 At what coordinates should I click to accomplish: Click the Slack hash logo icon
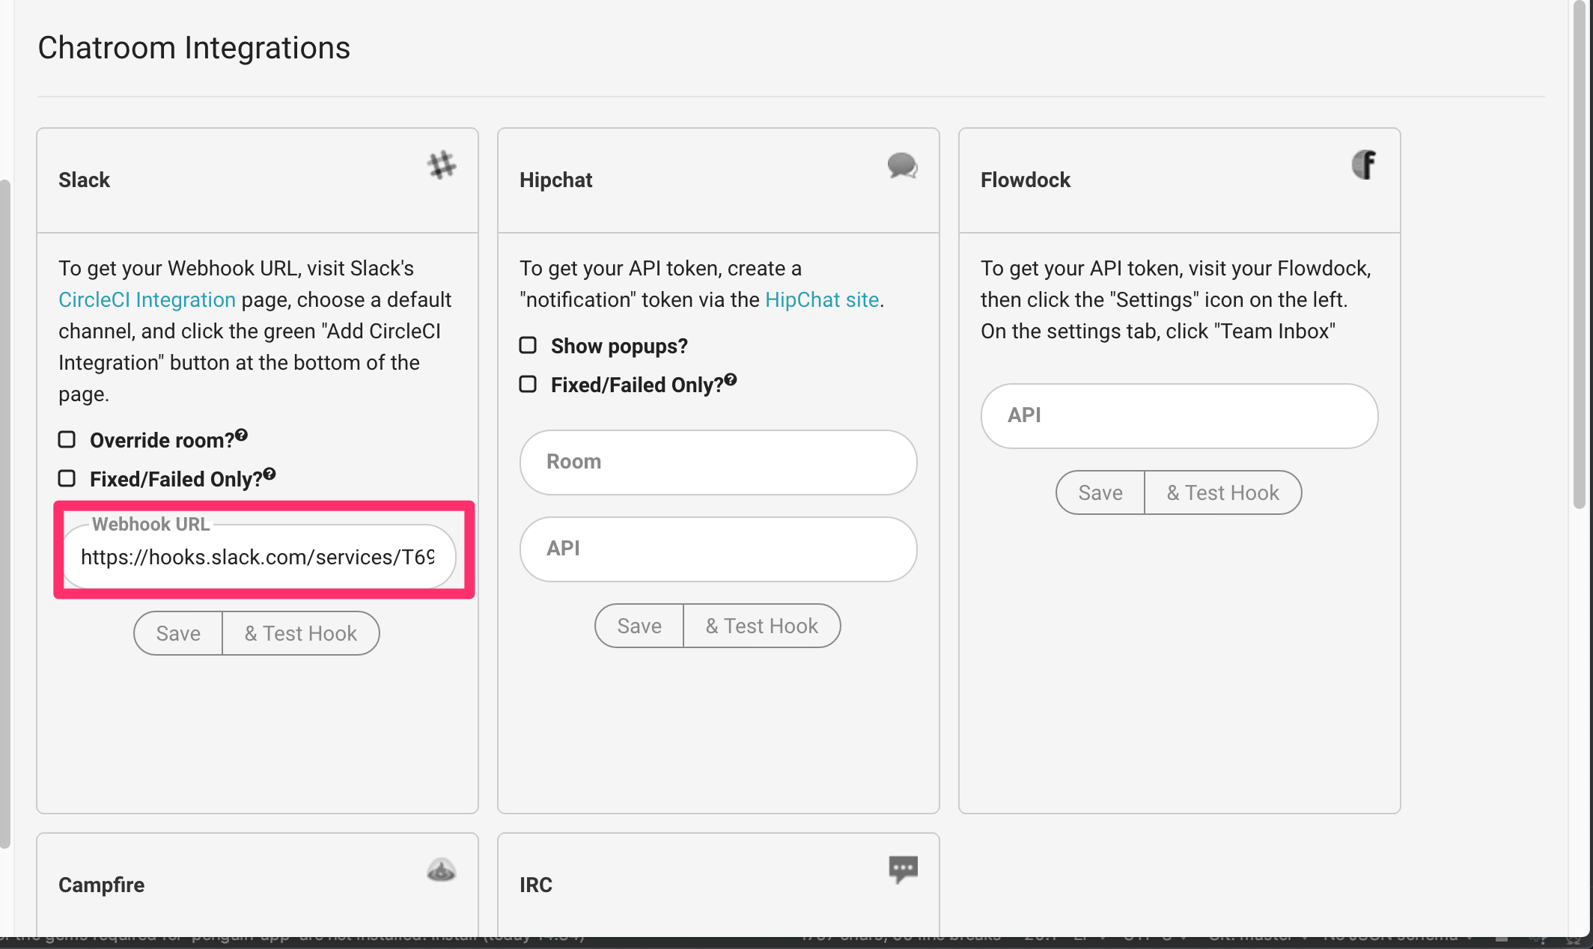tap(442, 165)
